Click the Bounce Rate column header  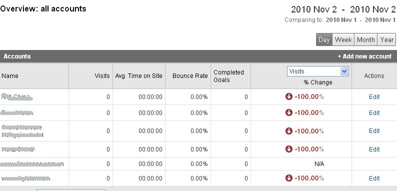point(190,75)
